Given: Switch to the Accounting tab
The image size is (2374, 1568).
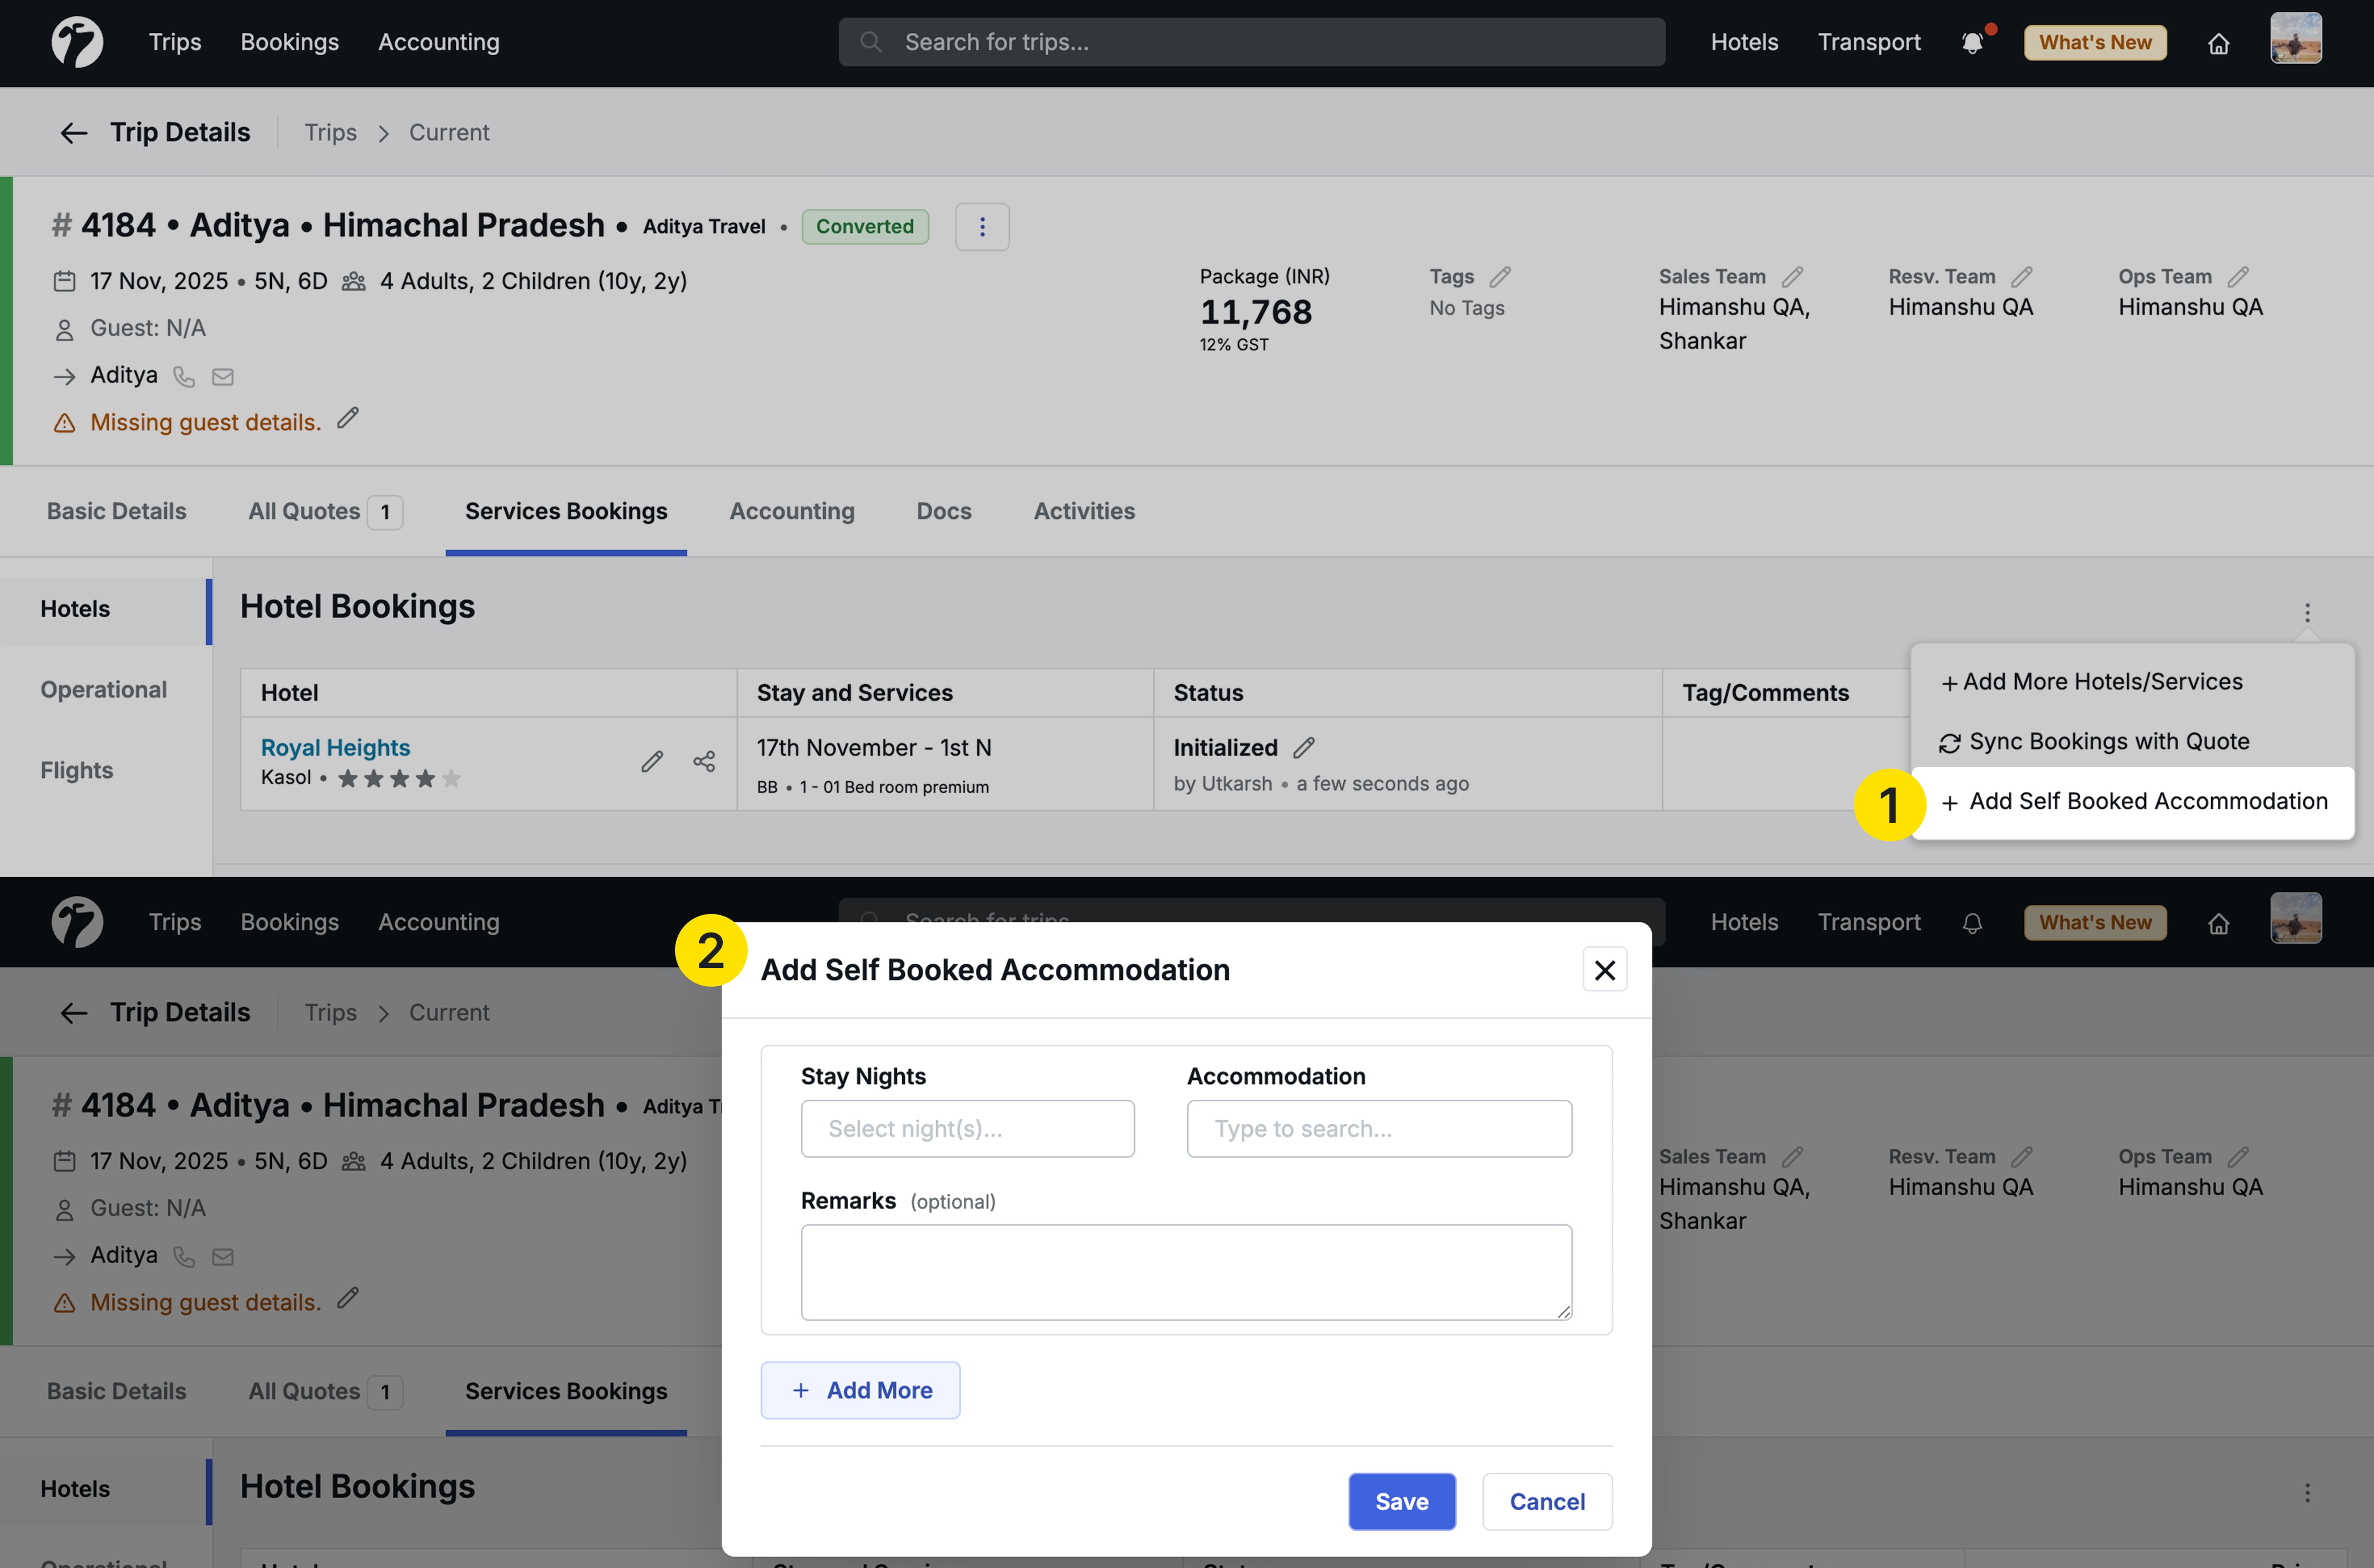Looking at the screenshot, I should [791, 511].
